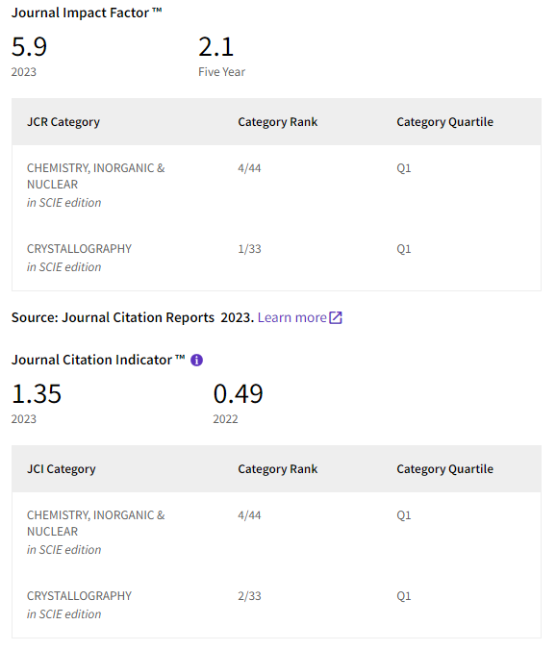Select CHEMISTRY, INORGANIC & NUCLEAR in JCR table

pyautogui.click(x=96, y=176)
